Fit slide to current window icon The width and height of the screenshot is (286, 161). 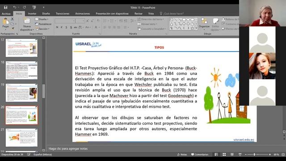(283, 154)
